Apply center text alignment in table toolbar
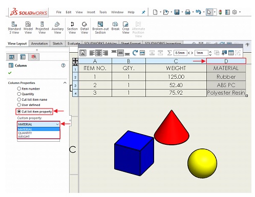The width and height of the screenshot is (255, 197). (98, 53)
